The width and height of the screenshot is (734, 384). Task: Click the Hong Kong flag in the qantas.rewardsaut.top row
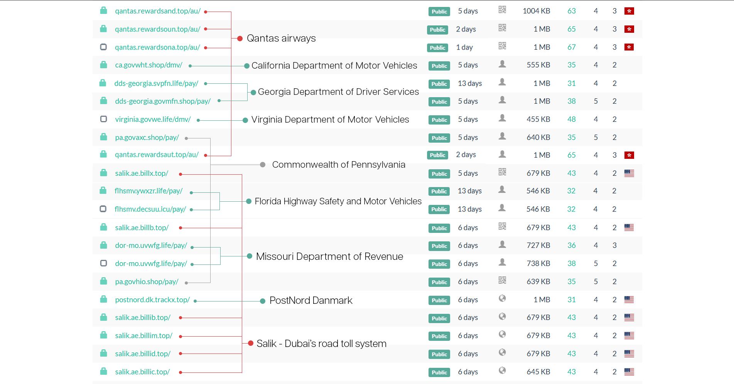[629, 155]
